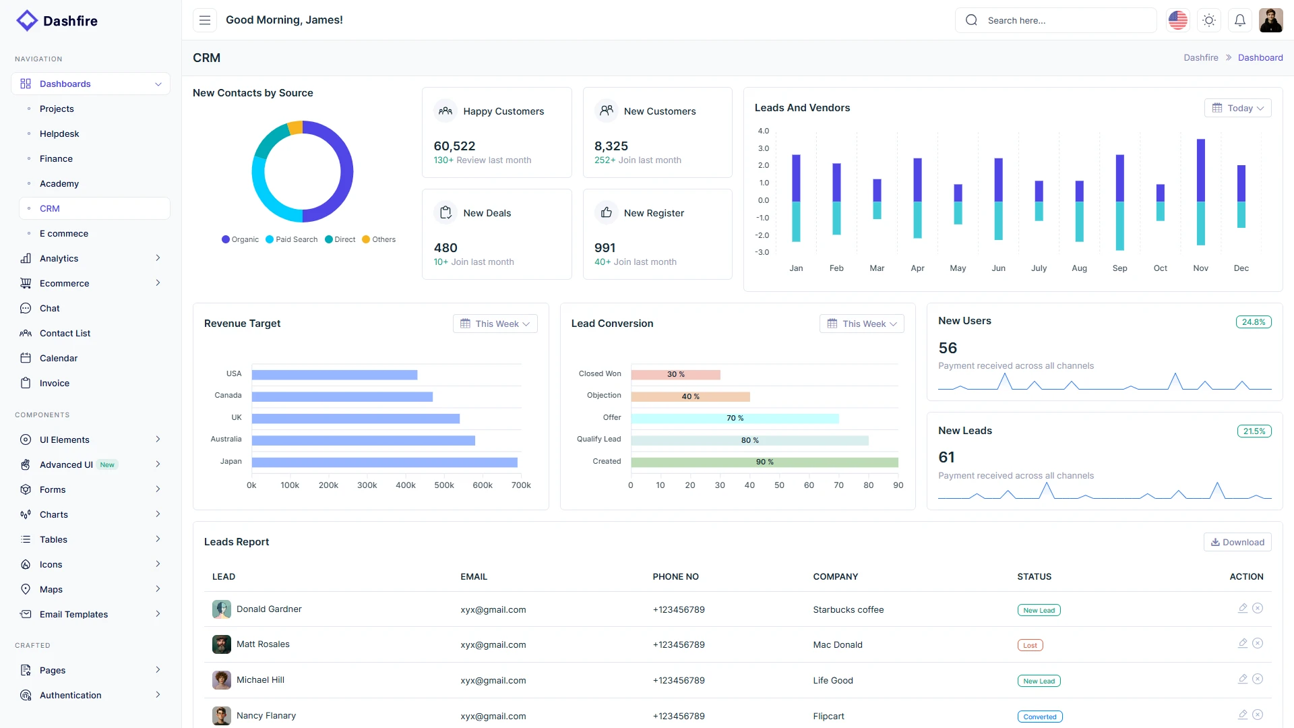Expand the Ecommerce submenu arrow
This screenshot has height=728, width=1294.
pyautogui.click(x=158, y=283)
